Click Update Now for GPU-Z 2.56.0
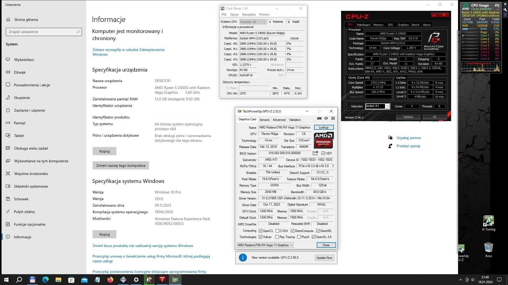 coord(324,258)
